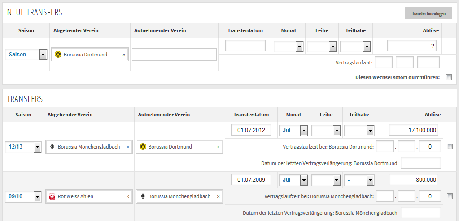This screenshot has width=459, height=221.
Task: Remove Rot Weiss Ahlen from 09/10 Abgebender Verein
Action: [127, 196]
